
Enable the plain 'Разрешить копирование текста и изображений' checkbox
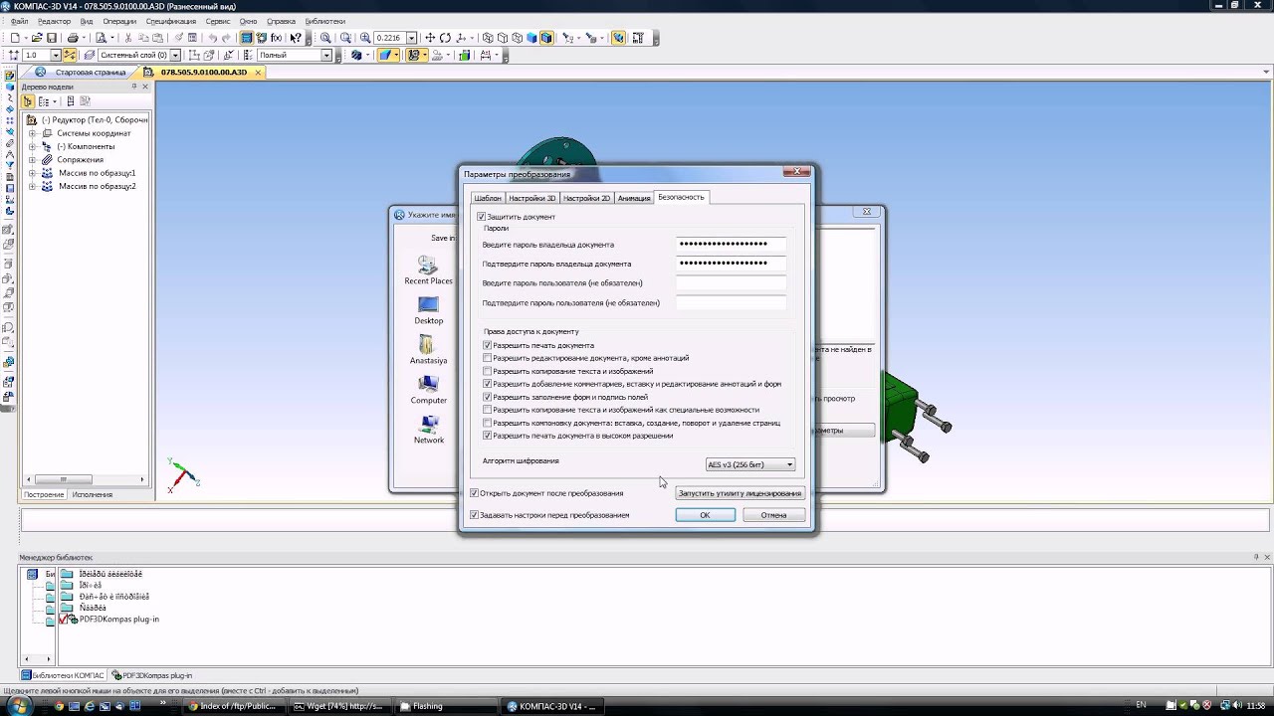pos(488,371)
